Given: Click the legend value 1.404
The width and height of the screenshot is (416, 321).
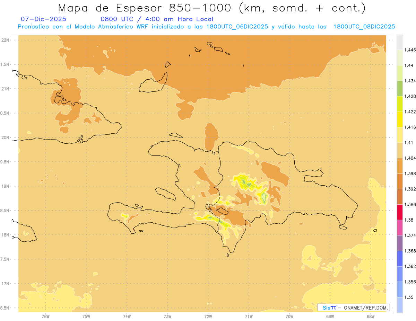Looking at the screenshot, I should [410, 158].
